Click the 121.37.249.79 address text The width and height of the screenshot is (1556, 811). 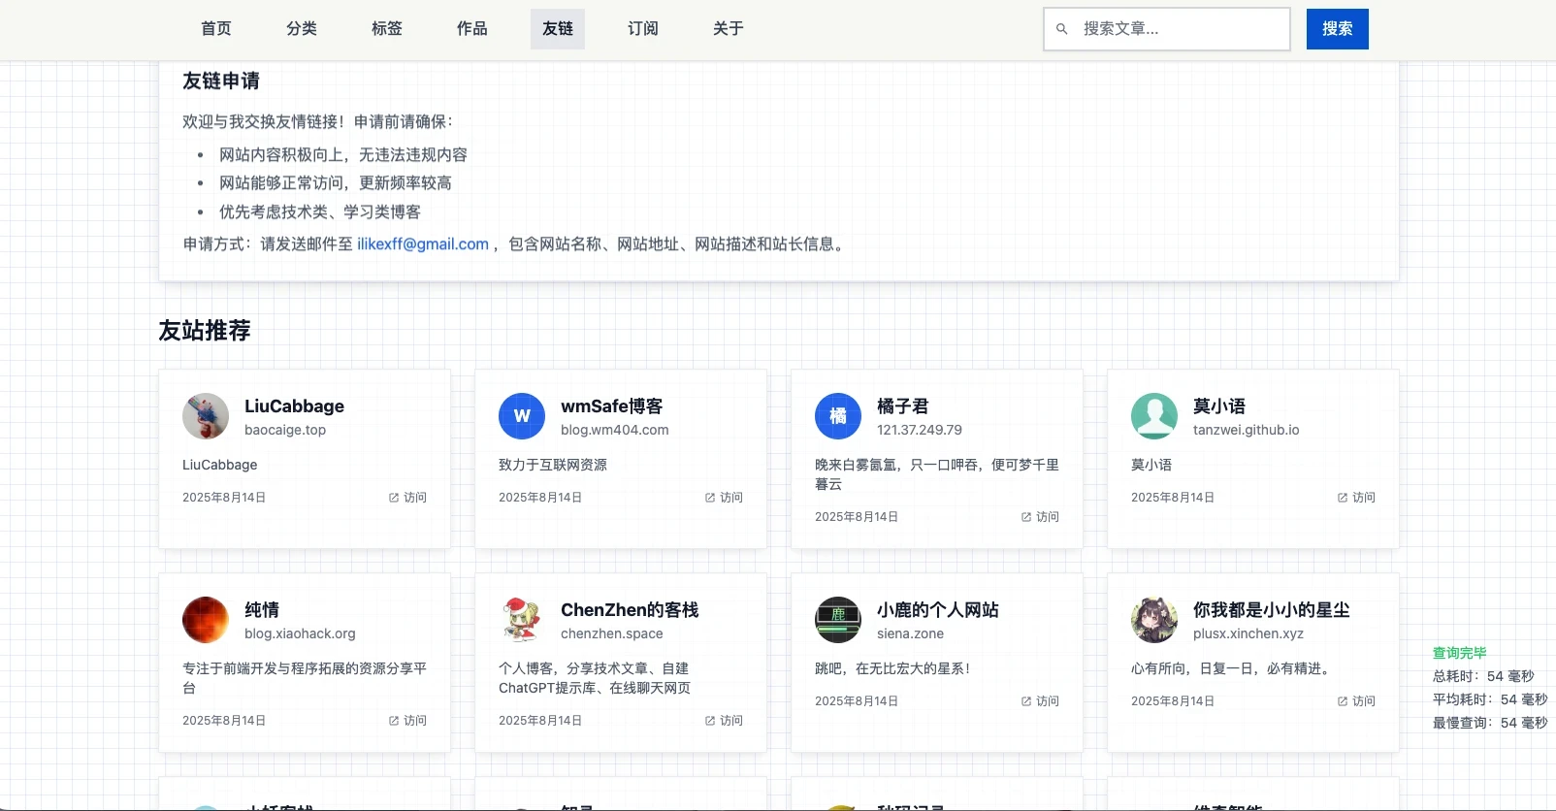[x=920, y=430]
